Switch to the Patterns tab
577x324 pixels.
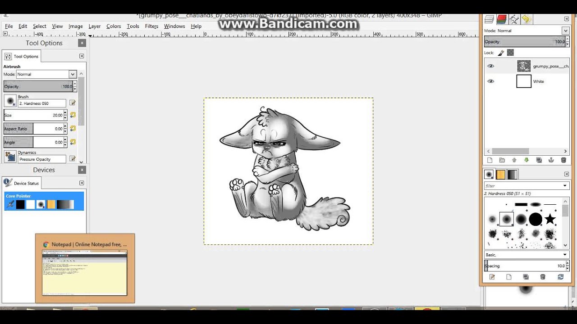click(501, 175)
